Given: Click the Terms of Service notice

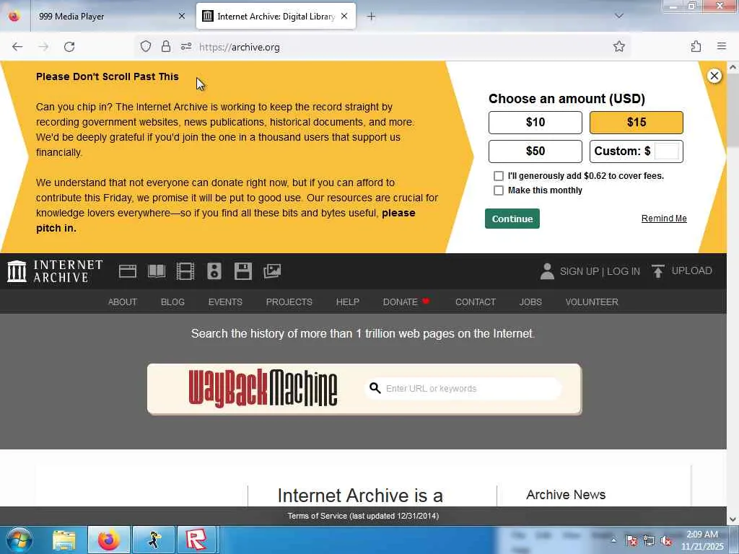Looking at the screenshot, I should (363, 516).
